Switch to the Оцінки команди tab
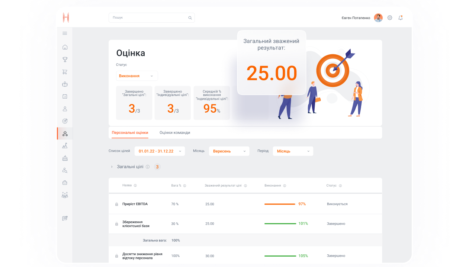Viewport: 469px width, 267px height. (175, 133)
